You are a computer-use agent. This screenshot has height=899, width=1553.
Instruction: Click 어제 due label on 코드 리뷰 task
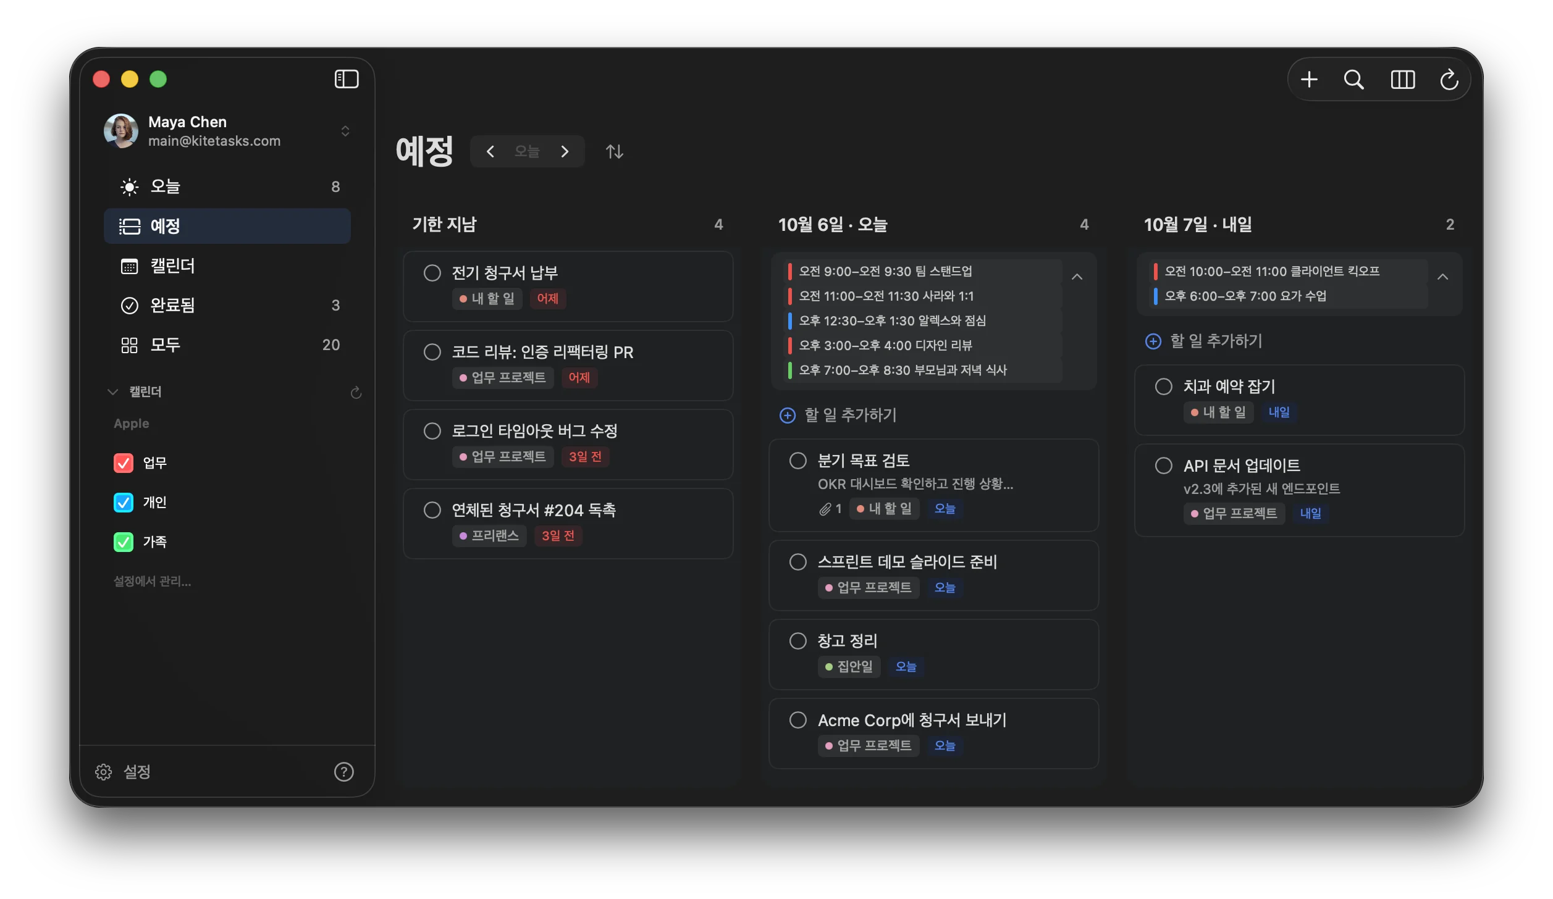(579, 378)
